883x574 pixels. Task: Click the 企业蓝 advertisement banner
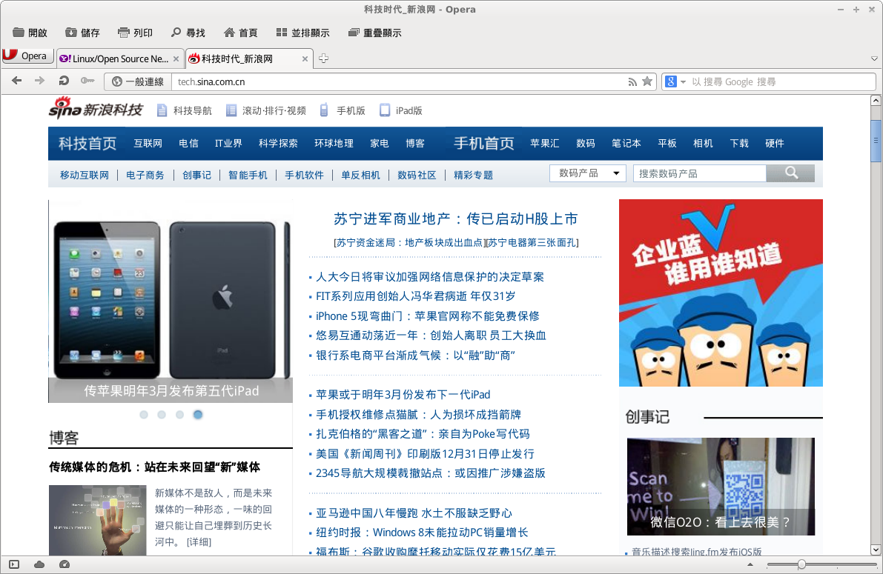coord(721,293)
